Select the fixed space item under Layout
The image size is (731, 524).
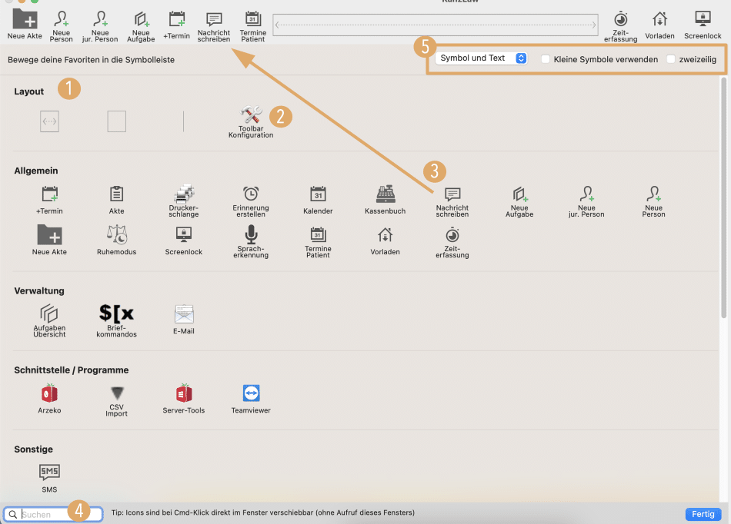point(116,121)
